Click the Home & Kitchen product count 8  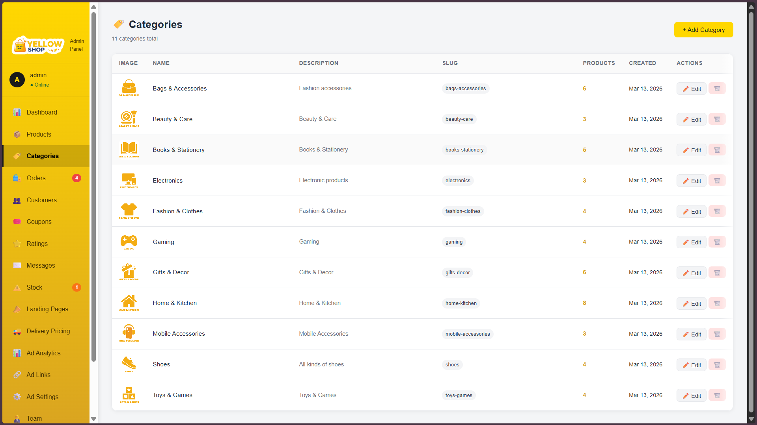(584, 303)
